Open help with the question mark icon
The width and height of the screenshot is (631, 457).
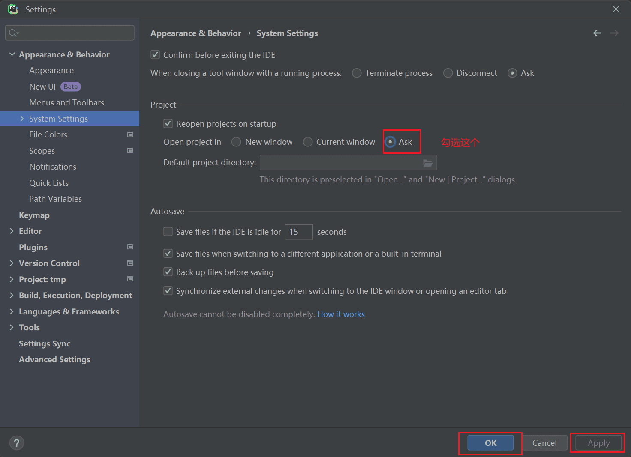[x=17, y=443]
